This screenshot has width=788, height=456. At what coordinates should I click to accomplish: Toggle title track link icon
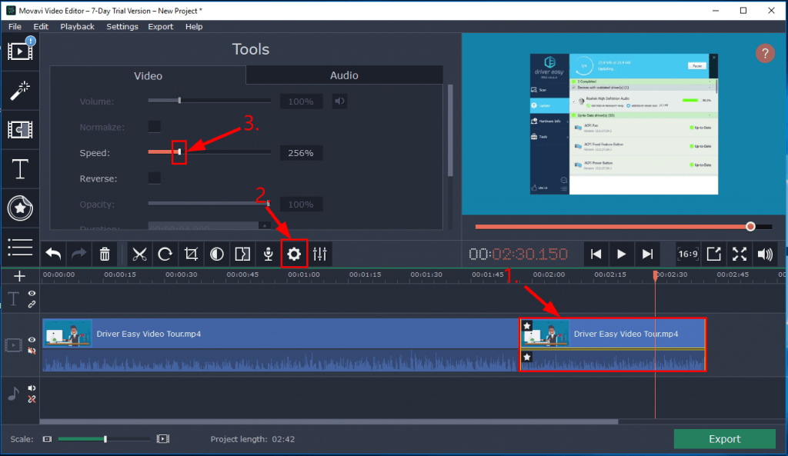point(32,305)
